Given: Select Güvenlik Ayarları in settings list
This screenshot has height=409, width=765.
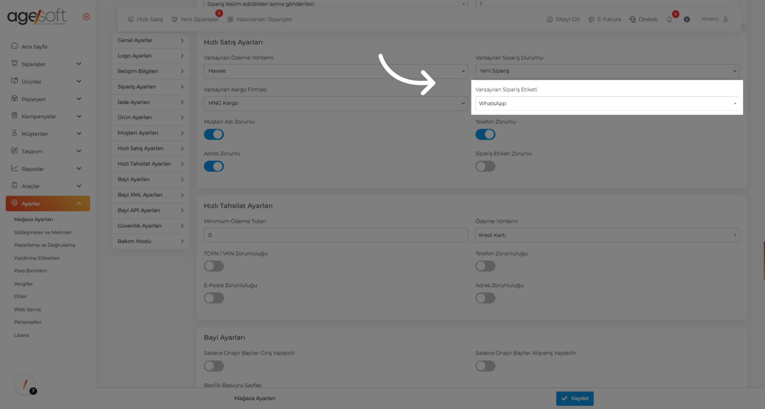Looking at the screenshot, I should point(150,226).
